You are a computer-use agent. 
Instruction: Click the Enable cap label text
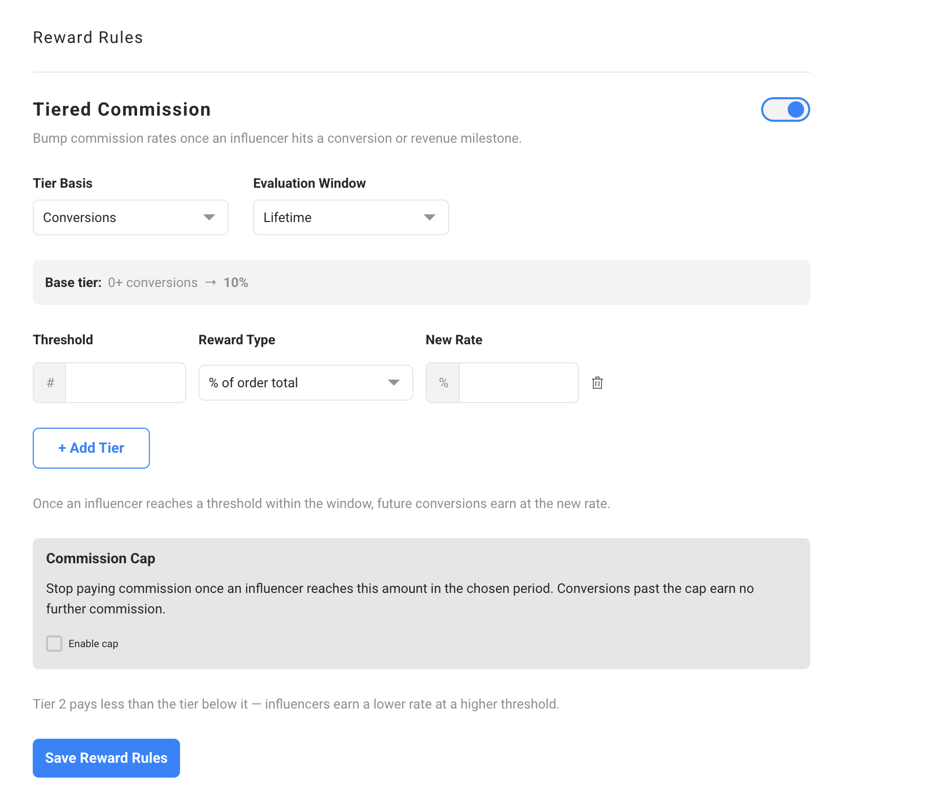tap(94, 644)
